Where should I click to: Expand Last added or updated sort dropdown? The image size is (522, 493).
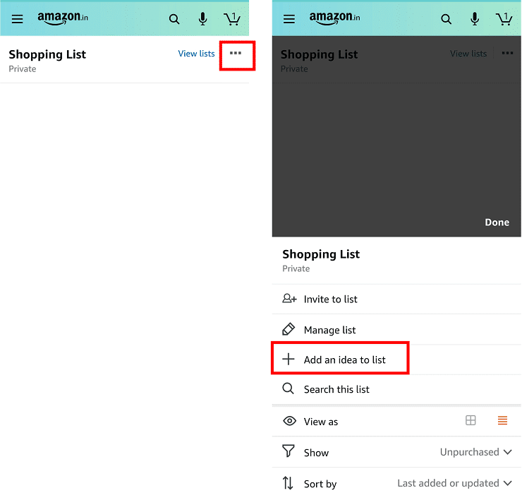(454, 483)
